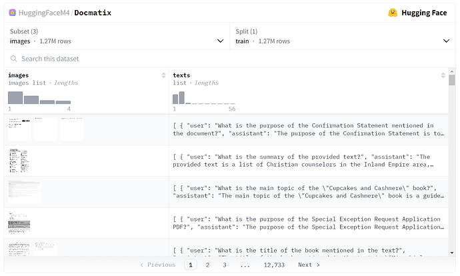Click the Cupcakes and Cashmere texts cell
460x276 pixels.
point(307,192)
